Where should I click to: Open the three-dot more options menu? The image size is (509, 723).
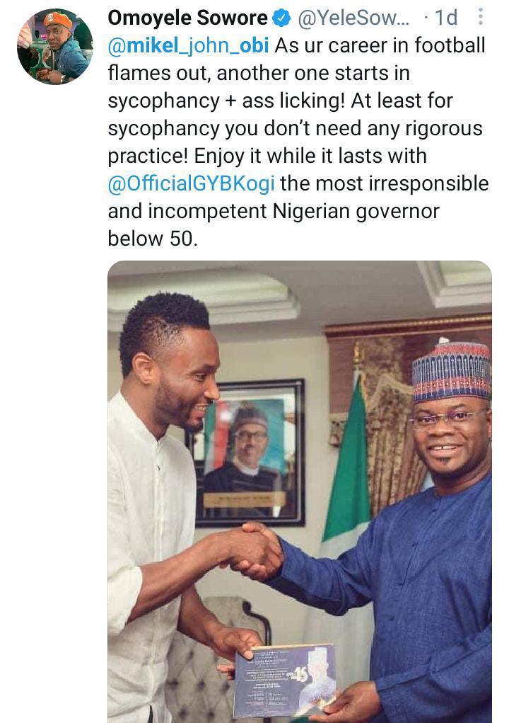480,17
